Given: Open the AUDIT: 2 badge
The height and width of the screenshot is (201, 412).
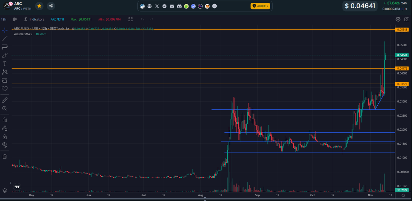Looking at the screenshot, I should click(x=260, y=6).
